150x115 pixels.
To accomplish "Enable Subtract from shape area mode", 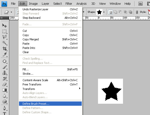I will 120,12.
